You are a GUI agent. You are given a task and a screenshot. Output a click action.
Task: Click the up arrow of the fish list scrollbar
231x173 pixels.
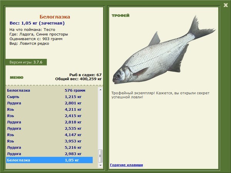pos(100,90)
